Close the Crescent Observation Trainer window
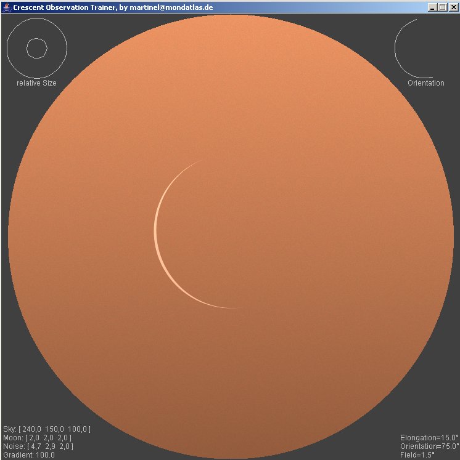The image size is (460, 460). tap(453, 7)
